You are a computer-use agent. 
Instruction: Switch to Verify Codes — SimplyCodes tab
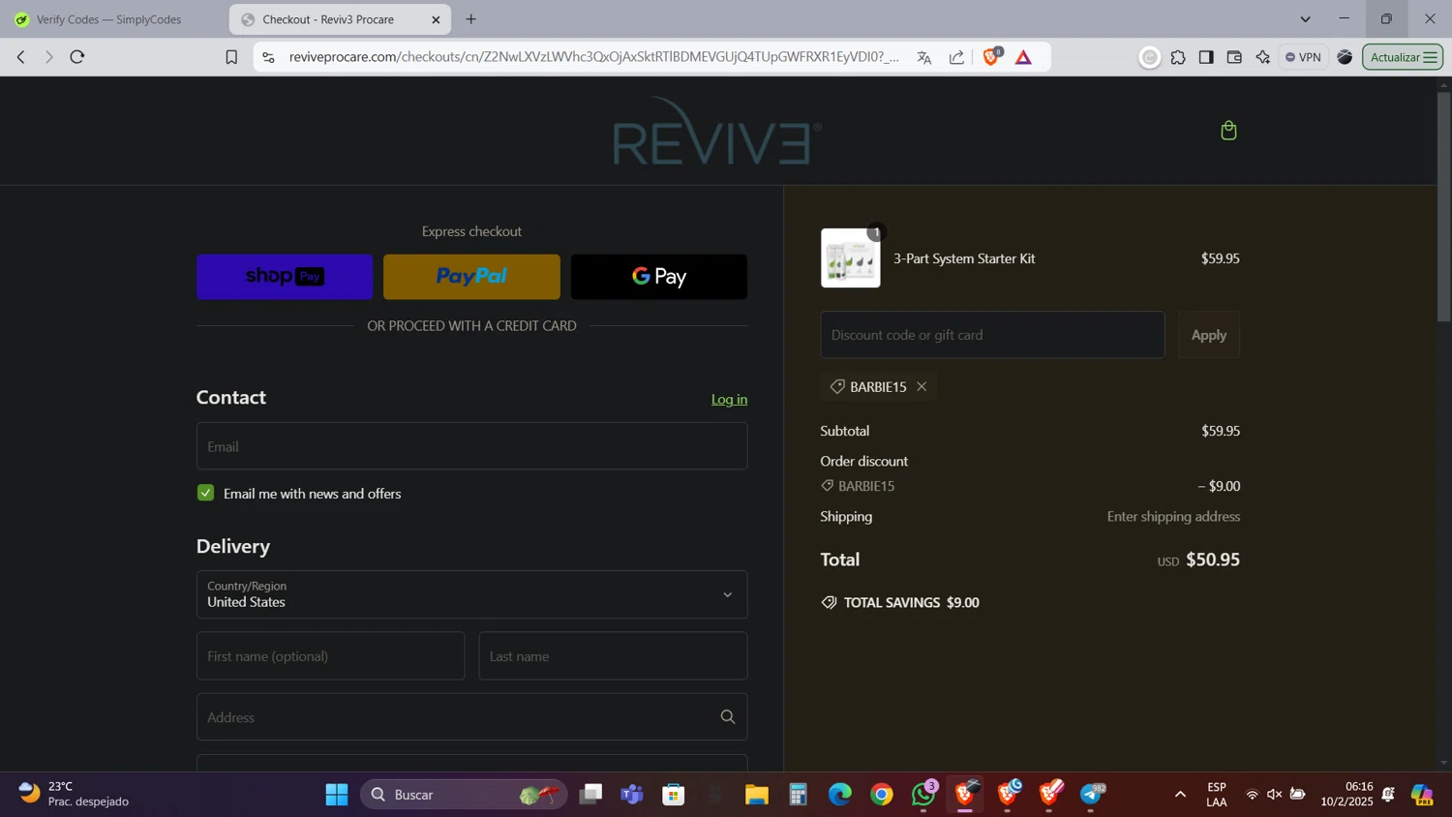click(x=108, y=19)
